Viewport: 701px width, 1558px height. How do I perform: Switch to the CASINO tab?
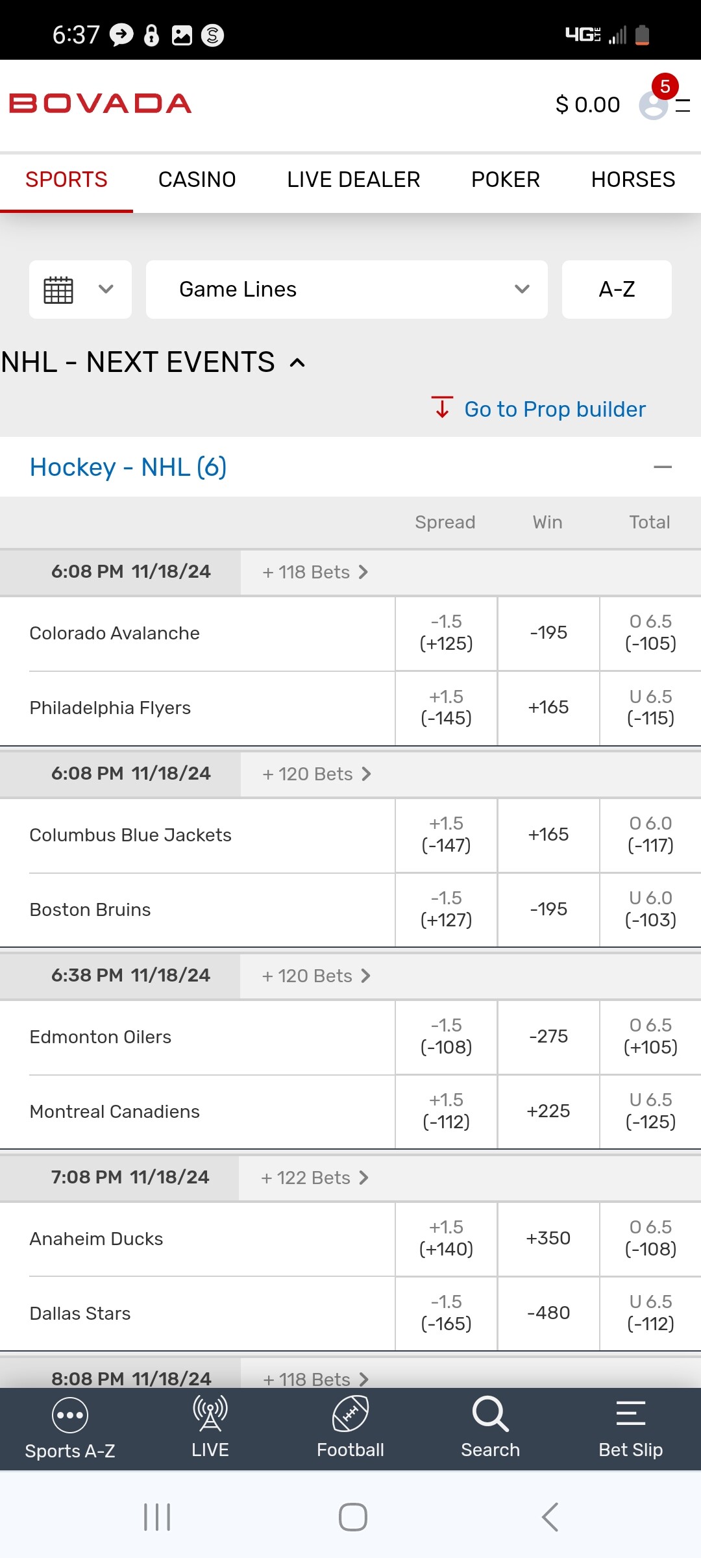(x=197, y=180)
